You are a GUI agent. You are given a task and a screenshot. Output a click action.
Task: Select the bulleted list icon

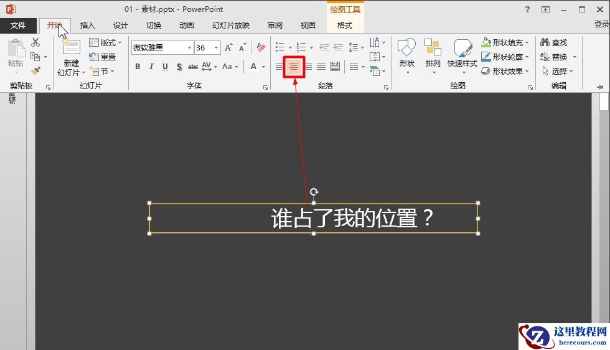[280, 47]
